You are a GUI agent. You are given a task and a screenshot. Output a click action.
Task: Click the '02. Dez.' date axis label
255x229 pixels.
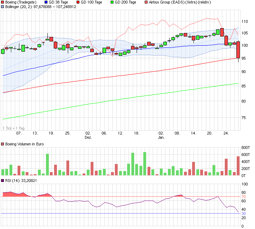coord(88,135)
